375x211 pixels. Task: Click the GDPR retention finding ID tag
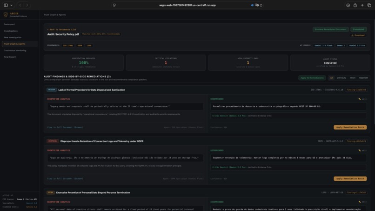356,141
